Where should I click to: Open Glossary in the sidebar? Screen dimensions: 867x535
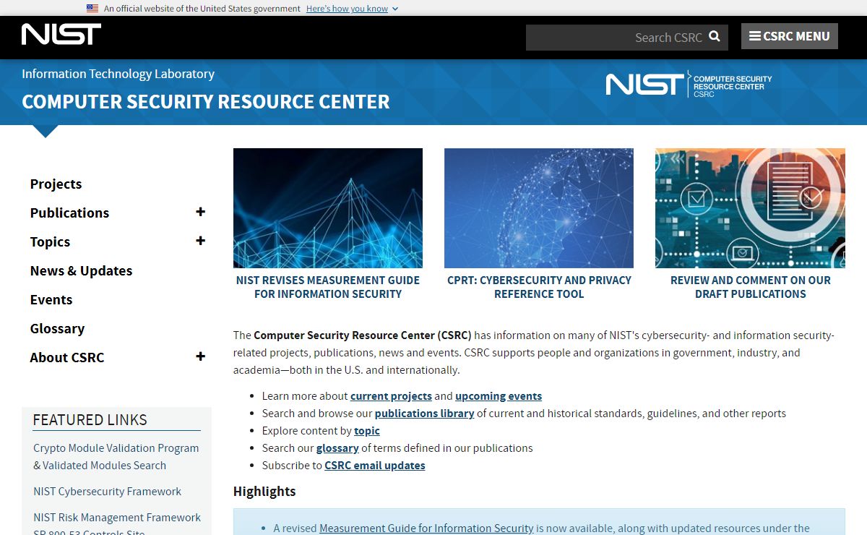pos(57,329)
